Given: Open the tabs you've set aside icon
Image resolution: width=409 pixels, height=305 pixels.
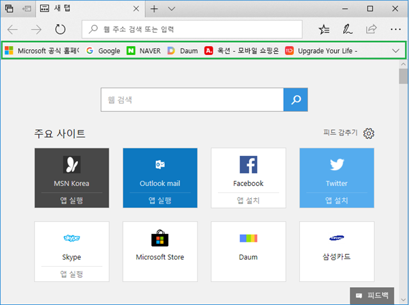Looking at the screenshot, I should point(9,8).
